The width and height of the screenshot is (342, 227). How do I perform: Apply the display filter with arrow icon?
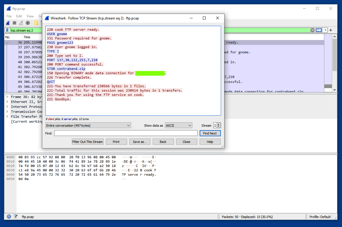coord(319,30)
